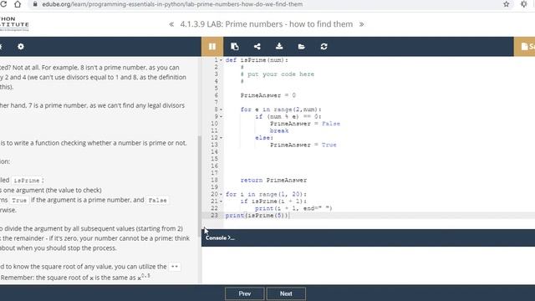Collapse the if block fold arrow at line 21

tap(221, 202)
